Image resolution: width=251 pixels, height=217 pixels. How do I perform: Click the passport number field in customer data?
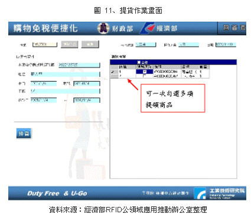click(x=79, y=65)
